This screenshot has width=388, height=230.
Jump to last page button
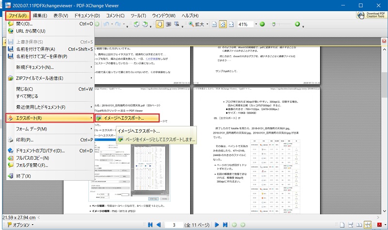click(x=225, y=225)
